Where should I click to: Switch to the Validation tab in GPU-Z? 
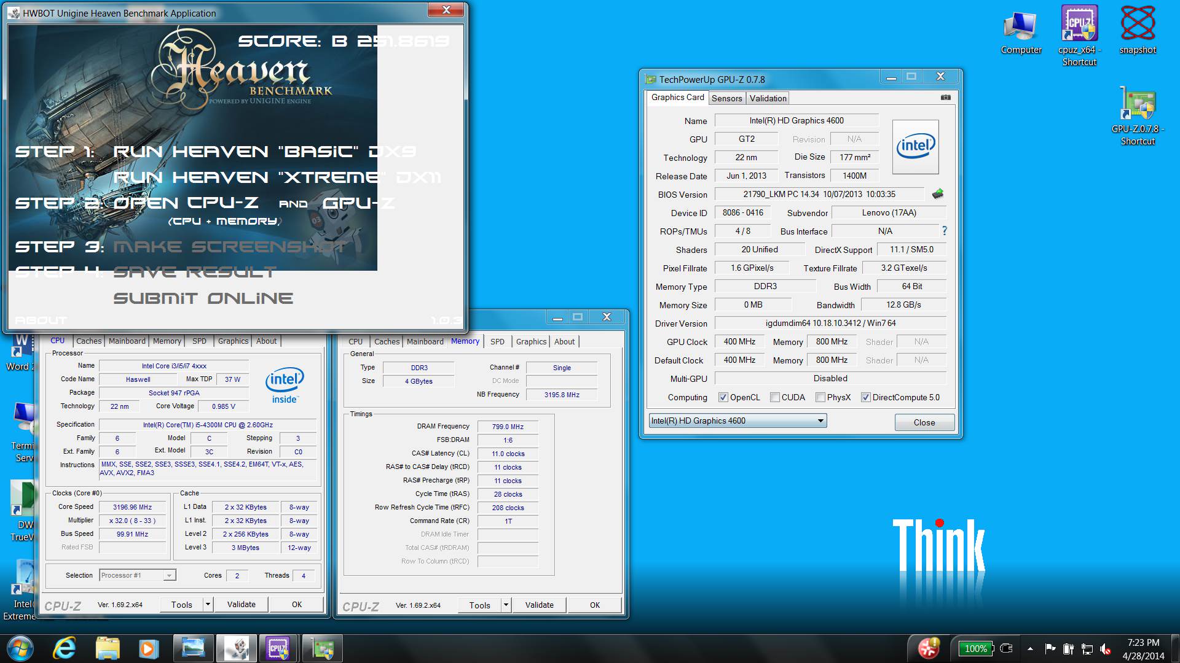(x=768, y=98)
